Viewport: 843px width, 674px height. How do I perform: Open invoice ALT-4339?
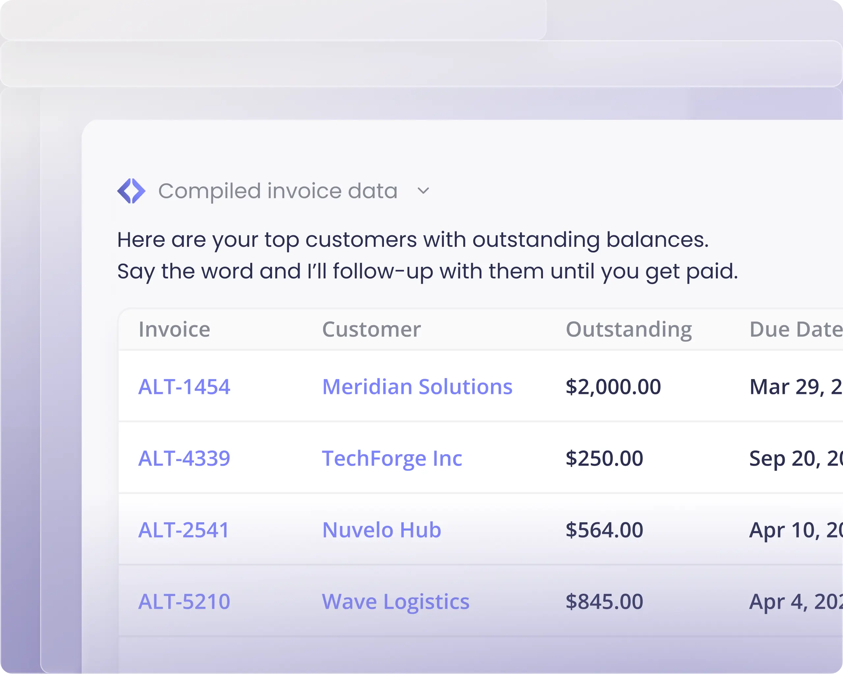(x=184, y=458)
